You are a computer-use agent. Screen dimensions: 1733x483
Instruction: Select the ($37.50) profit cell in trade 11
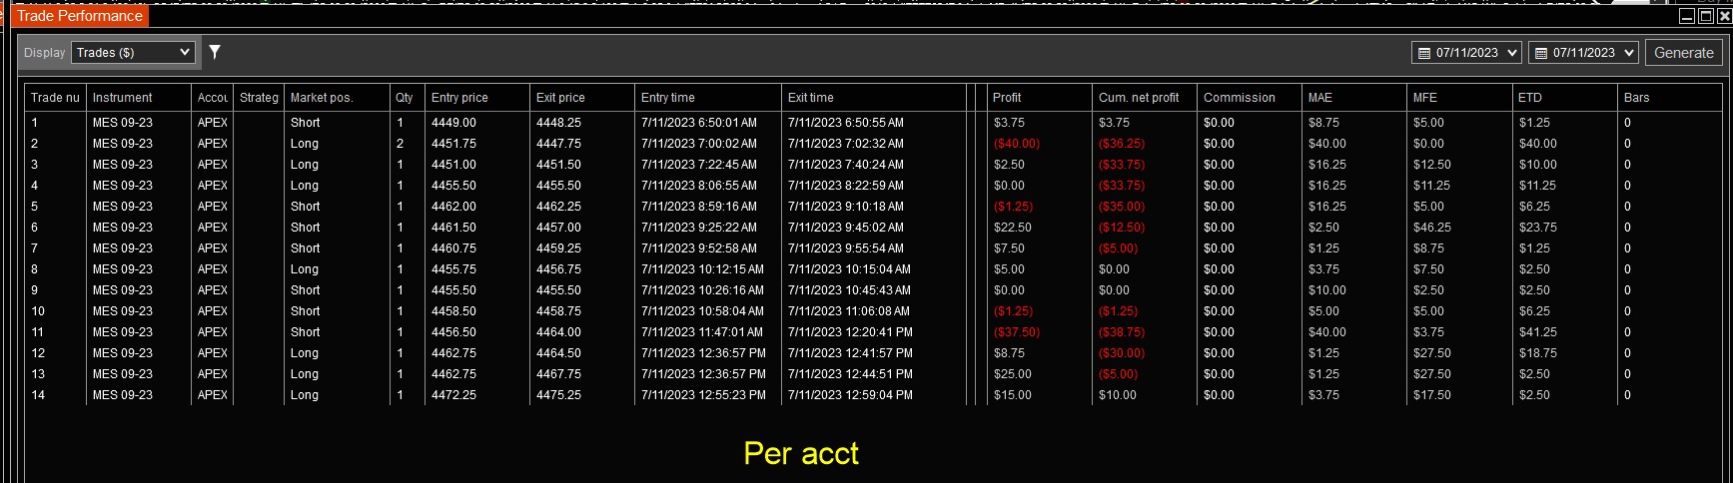pos(1017,332)
